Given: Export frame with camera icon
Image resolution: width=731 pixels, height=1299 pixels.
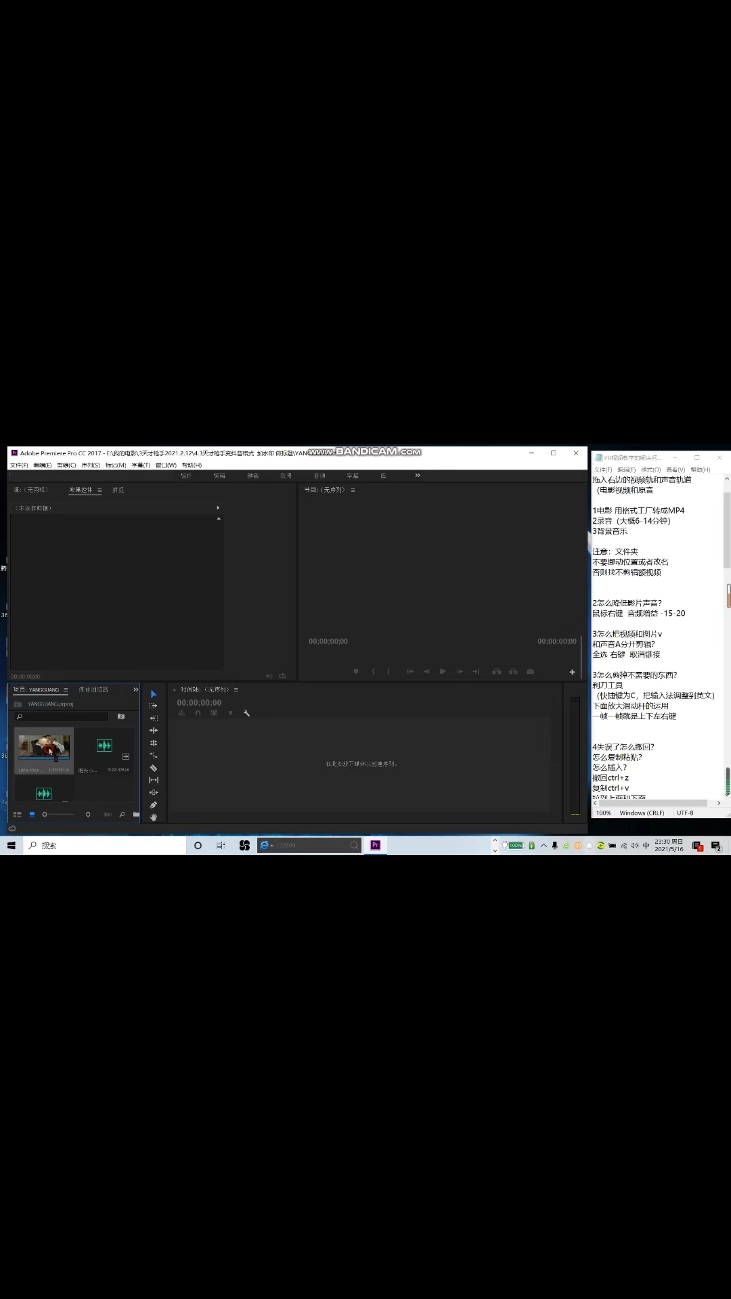Looking at the screenshot, I should pyautogui.click(x=531, y=672).
